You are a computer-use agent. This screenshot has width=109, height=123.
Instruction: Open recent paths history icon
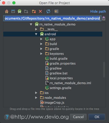[x=104, y=18]
